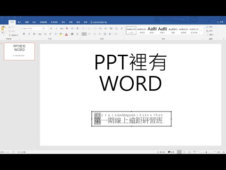Toggle superscript formatting
Screen dimensions: 226x170
pos(50,34)
